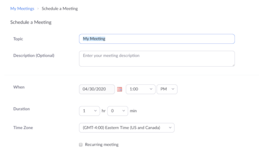Expand the PM period dropdown
This screenshot has height=158, width=259.
coord(167,89)
